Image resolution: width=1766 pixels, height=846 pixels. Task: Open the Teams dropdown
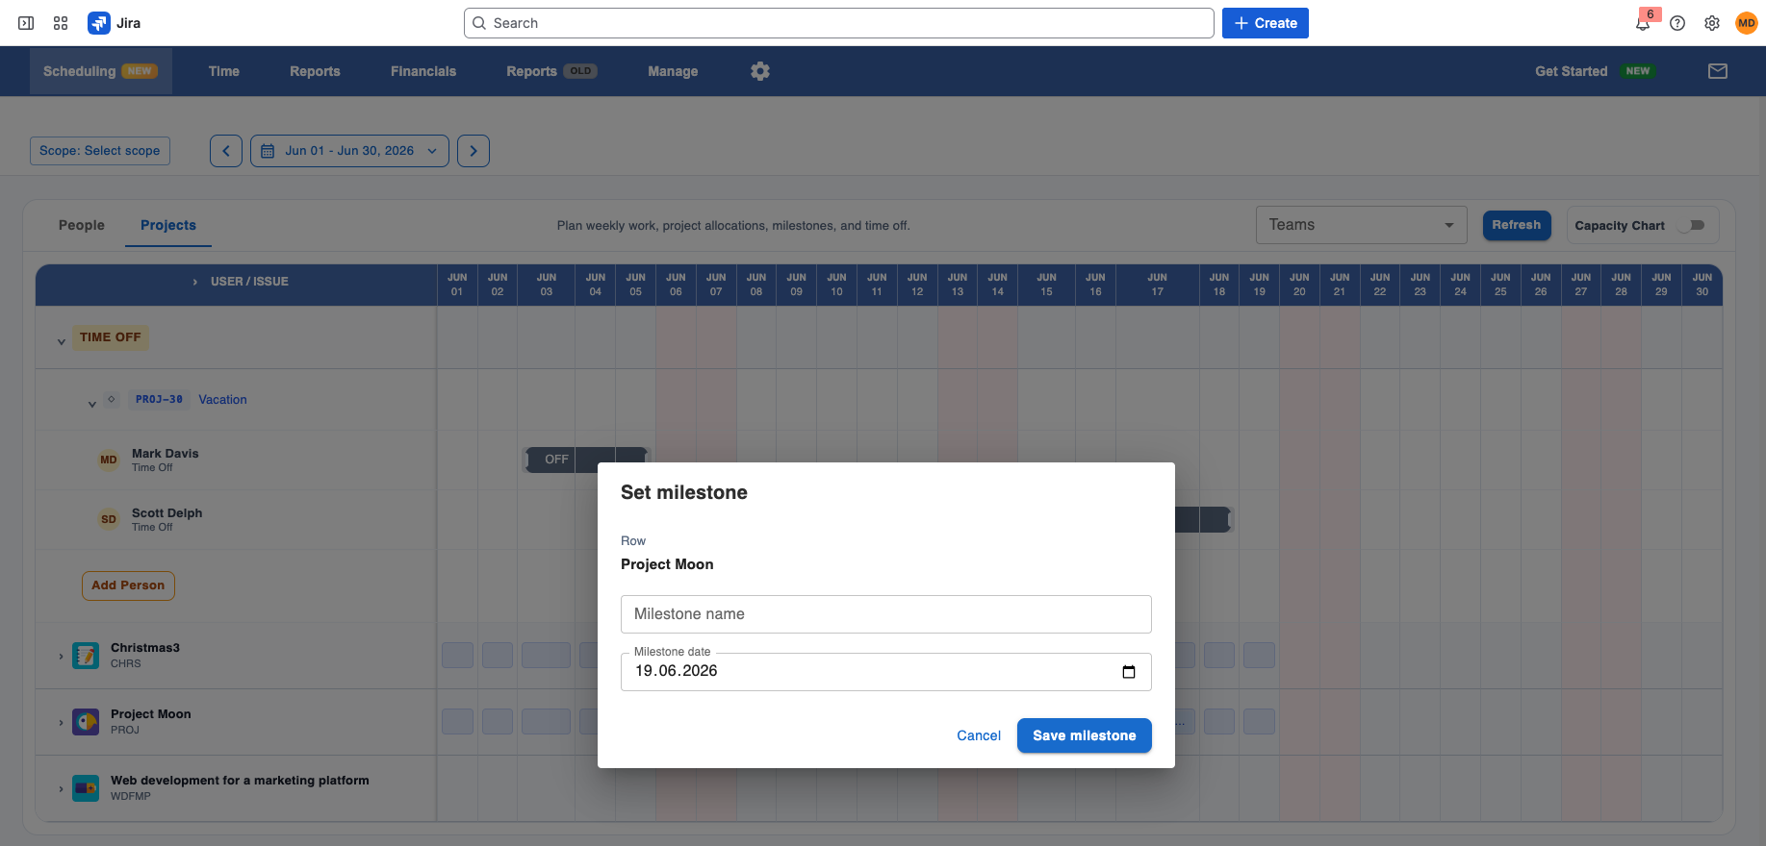[x=1361, y=225]
